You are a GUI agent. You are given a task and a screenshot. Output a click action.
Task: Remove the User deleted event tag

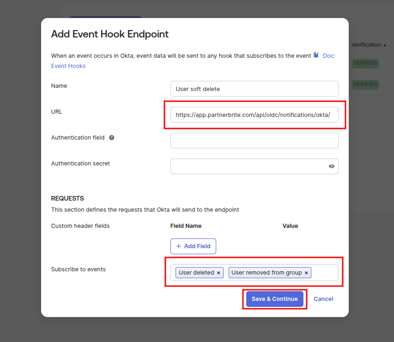pyautogui.click(x=218, y=273)
